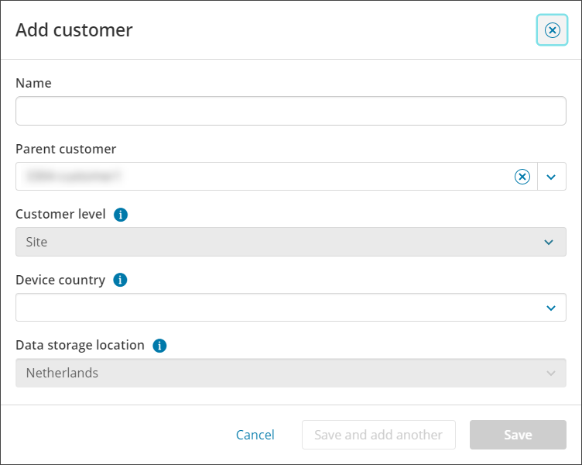Focus the Name text field
This screenshot has height=465, width=582.
[290, 111]
